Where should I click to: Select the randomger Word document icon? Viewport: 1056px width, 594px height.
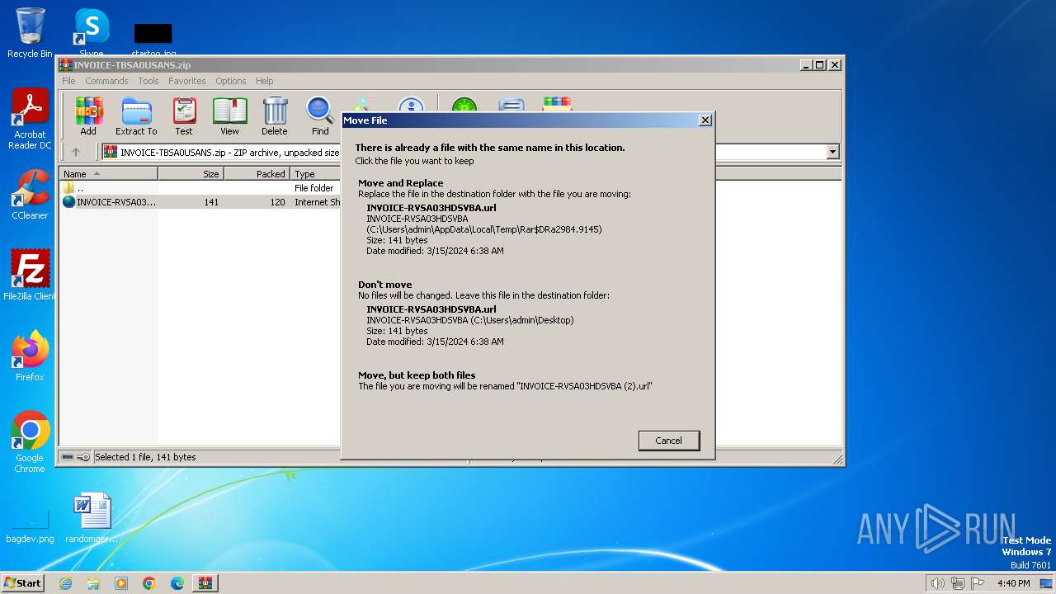pyautogui.click(x=92, y=518)
